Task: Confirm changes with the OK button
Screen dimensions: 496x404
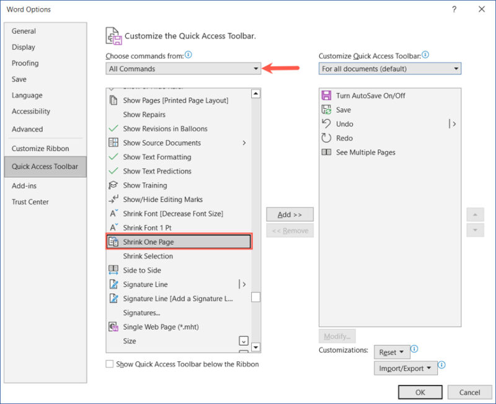Action: pos(420,392)
